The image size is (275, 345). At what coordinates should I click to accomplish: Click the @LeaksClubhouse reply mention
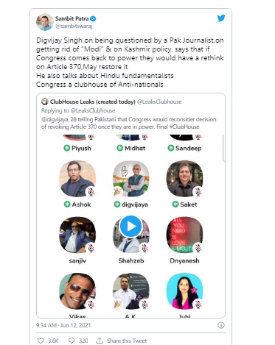93,110
